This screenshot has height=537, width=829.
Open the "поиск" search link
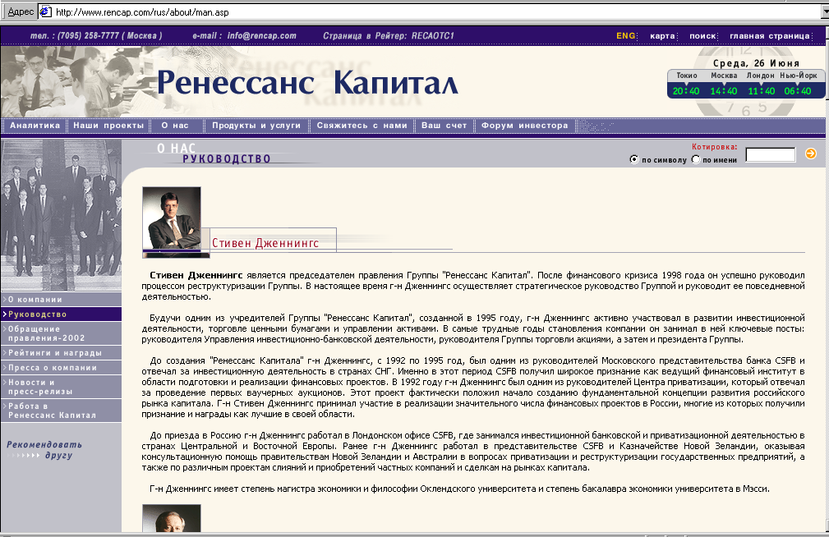[x=702, y=36]
